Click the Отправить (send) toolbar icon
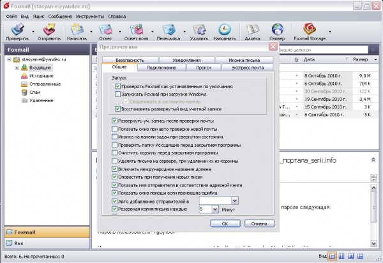The height and width of the screenshot is (263, 383). tap(49, 29)
